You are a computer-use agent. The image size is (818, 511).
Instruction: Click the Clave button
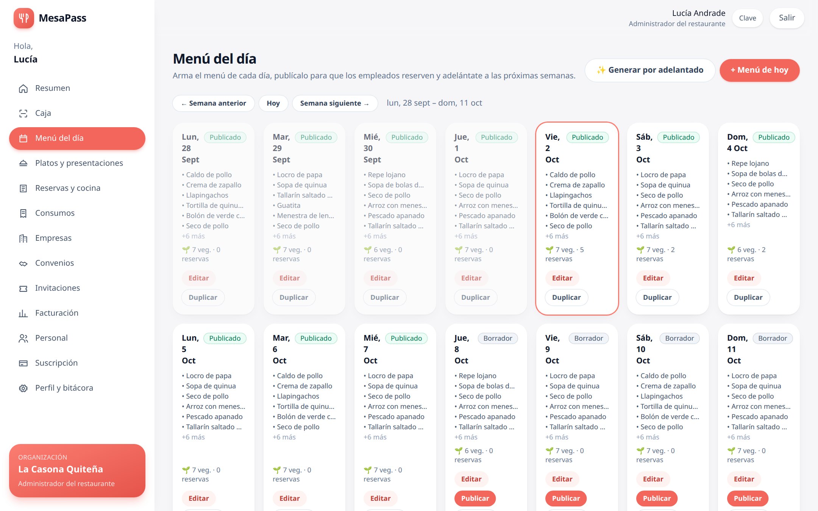(748, 18)
